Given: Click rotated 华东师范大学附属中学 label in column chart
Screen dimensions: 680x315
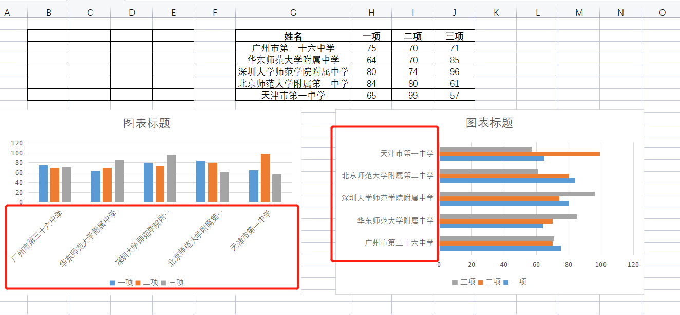Looking at the screenshot, I should click(x=87, y=238).
